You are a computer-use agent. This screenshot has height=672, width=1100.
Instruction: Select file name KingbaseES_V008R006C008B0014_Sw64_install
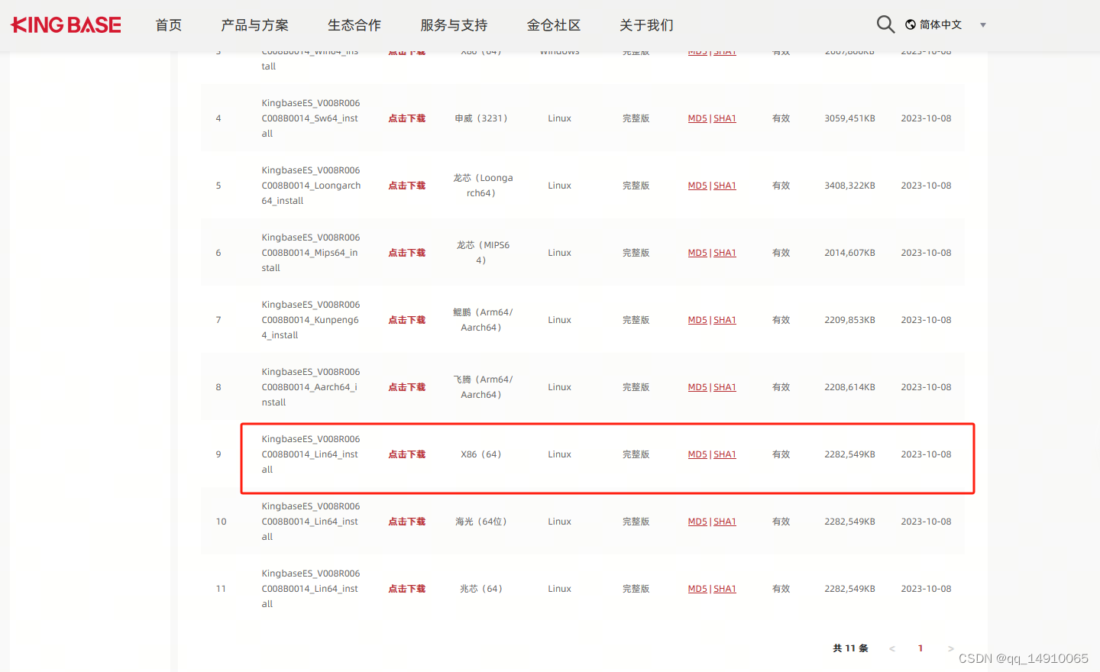(311, 118)
